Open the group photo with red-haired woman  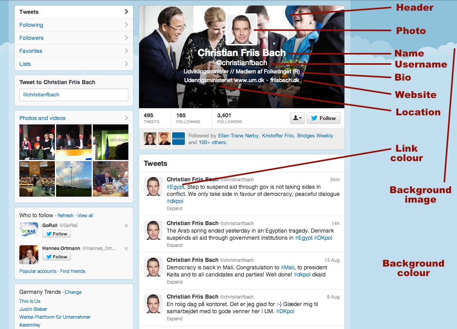37,142
